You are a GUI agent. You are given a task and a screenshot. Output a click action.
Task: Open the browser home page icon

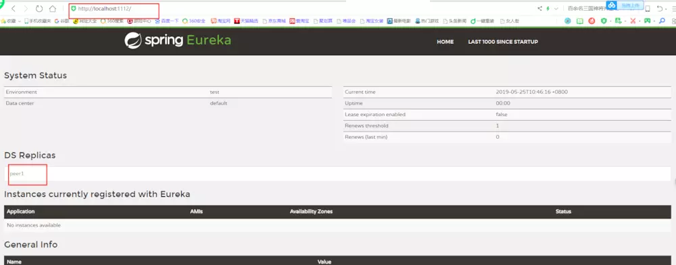(53, 9)
